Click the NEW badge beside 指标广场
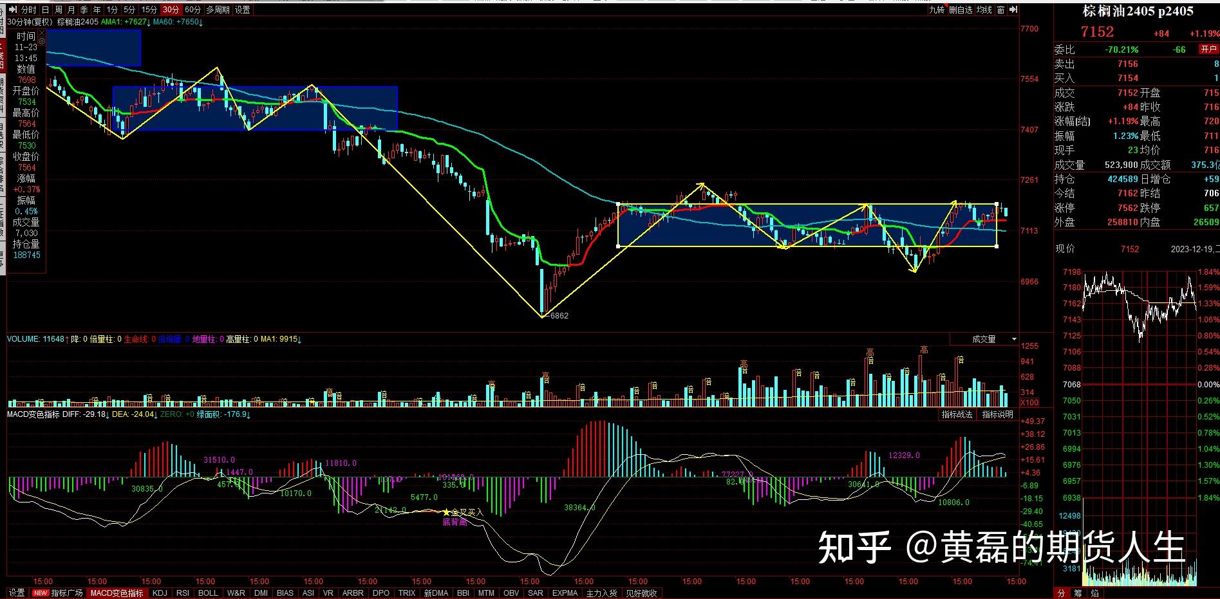 40,593
